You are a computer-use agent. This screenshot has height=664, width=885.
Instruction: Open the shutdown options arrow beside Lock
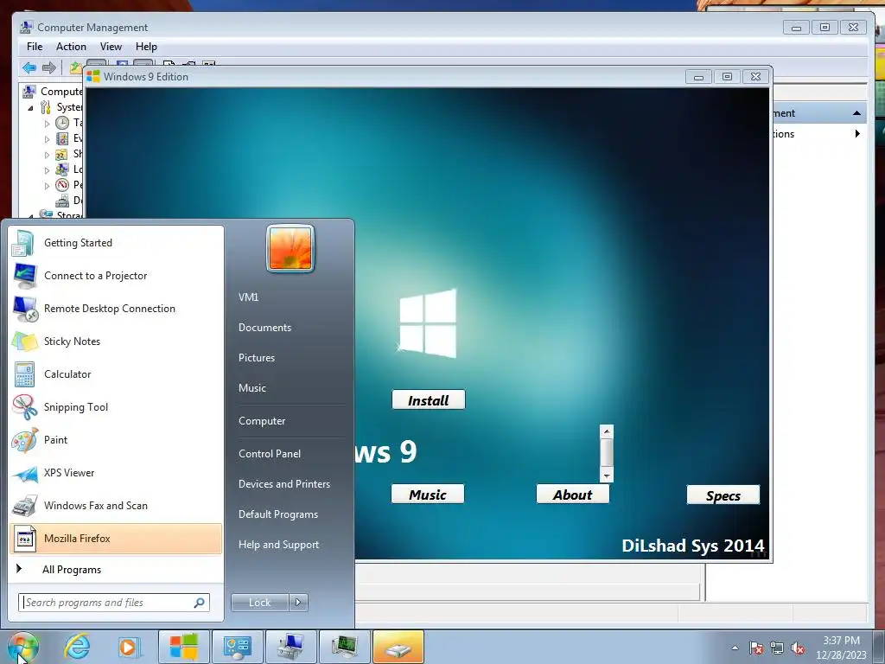click(x=298, y=603)
